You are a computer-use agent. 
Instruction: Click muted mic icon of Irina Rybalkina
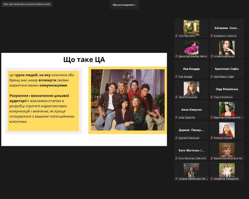pos(176,36)
